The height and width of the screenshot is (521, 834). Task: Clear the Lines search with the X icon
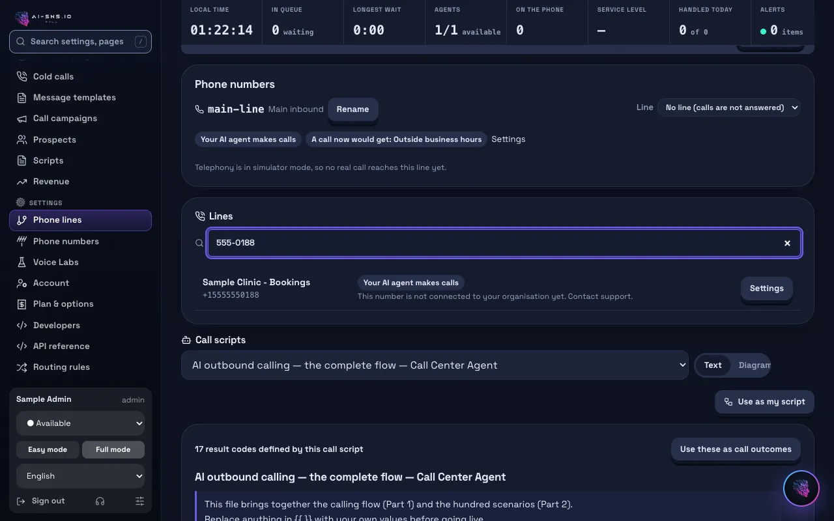point(787,243)
